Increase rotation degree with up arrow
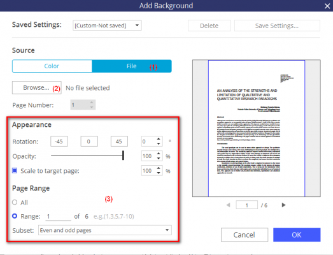 [159, 139]
